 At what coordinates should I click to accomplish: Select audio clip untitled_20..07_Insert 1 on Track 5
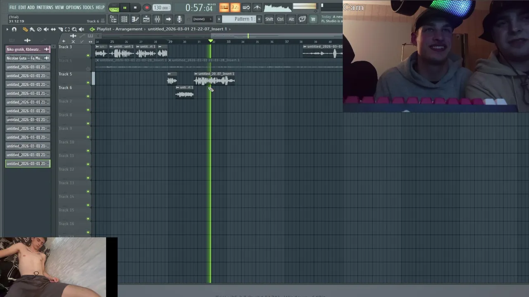point(214,78)
